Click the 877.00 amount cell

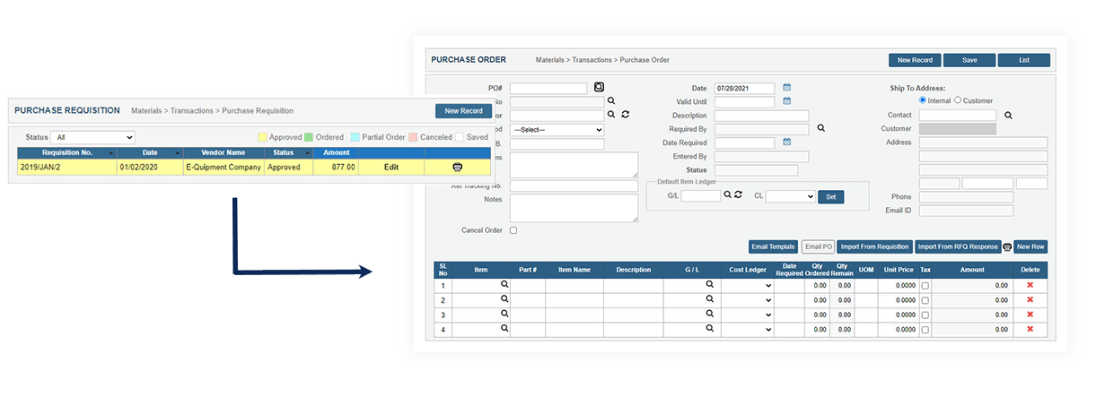pos(335,167)
